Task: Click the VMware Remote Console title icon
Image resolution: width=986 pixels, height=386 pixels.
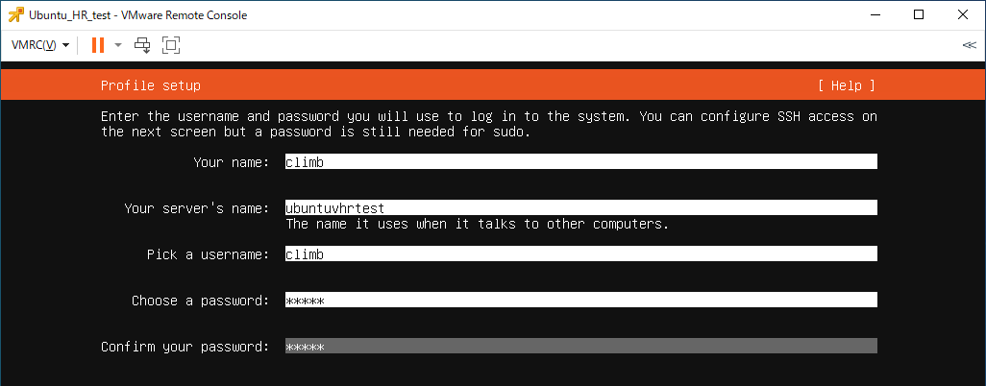Action: coord(15,15)
